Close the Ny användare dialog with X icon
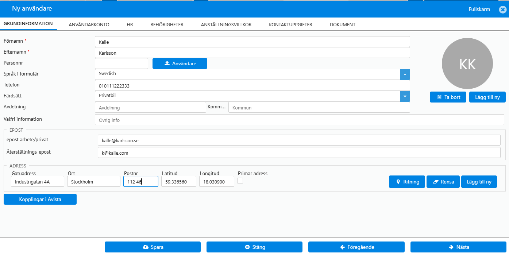Viewport: 509px width, 255px height. click(502, 9)
